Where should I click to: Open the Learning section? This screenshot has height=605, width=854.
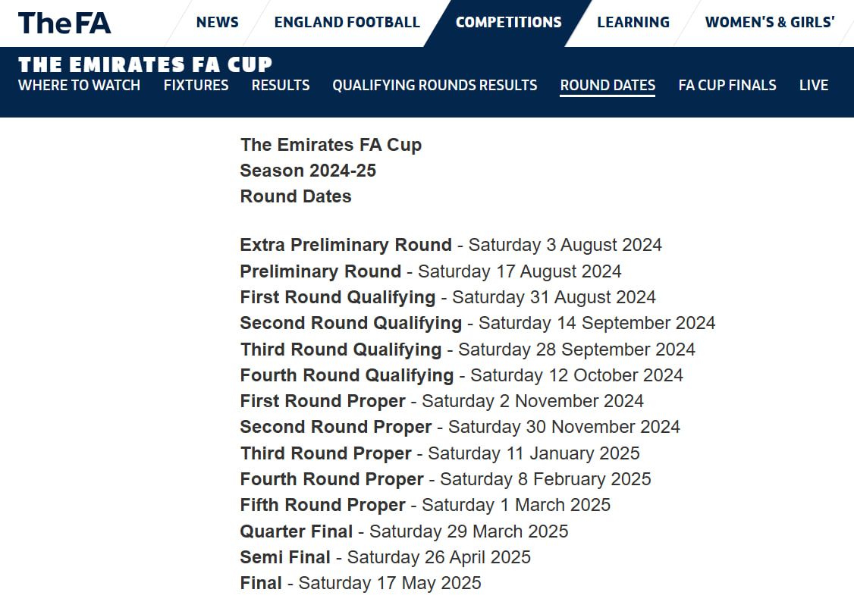pos(633,22)
